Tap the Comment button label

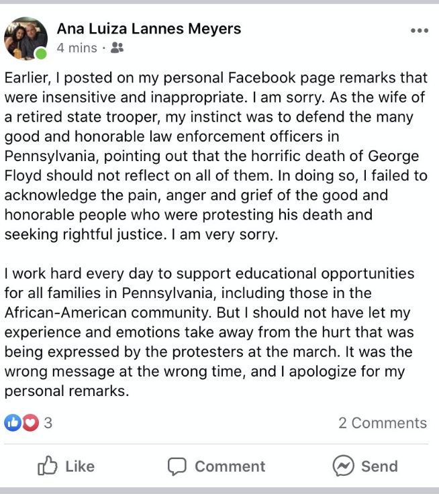click(x=230, y=466)
